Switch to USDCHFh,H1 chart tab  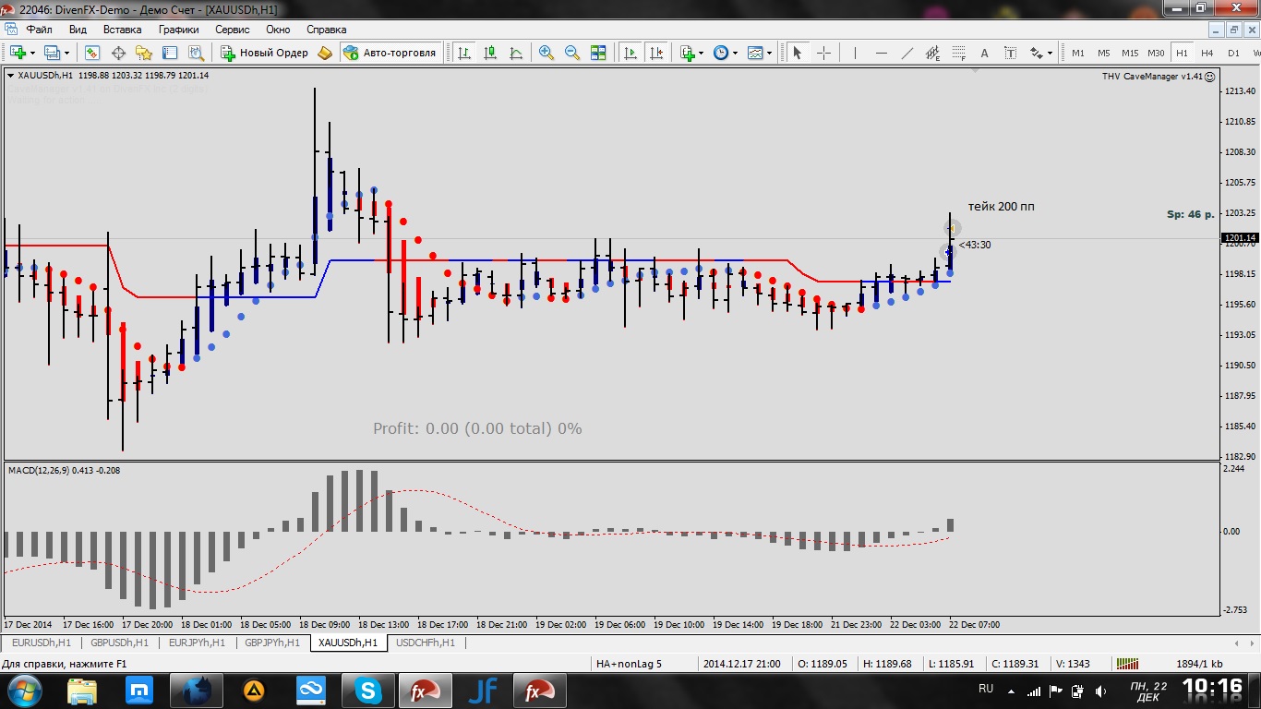click(426, 643)
